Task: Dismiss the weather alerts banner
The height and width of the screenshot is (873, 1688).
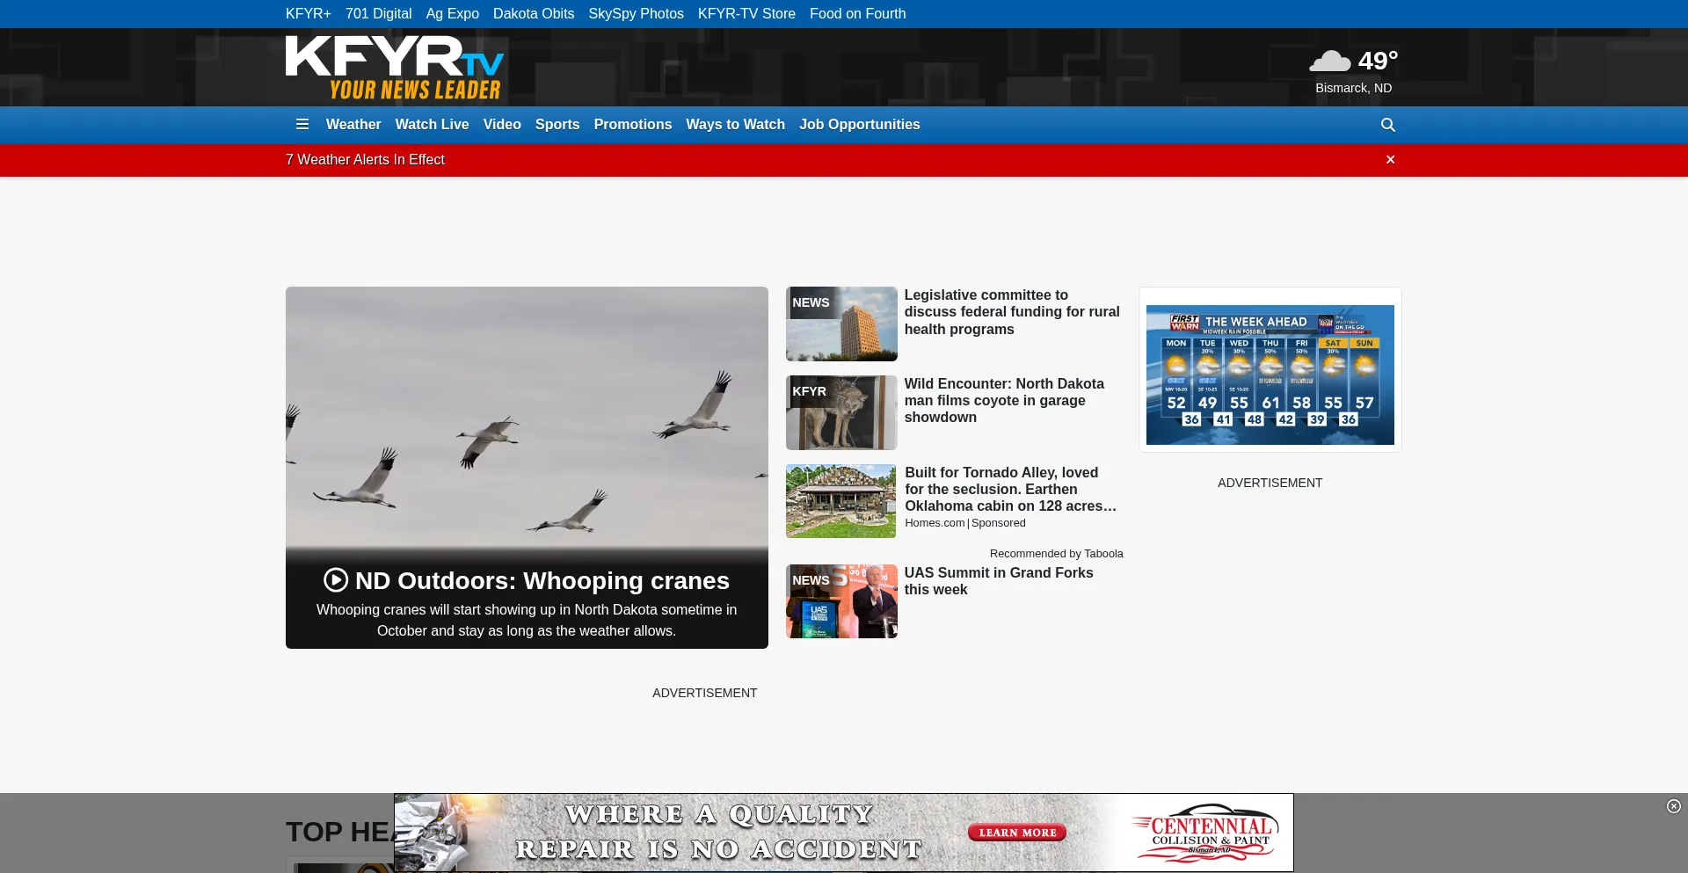Action: point(1390,160)
